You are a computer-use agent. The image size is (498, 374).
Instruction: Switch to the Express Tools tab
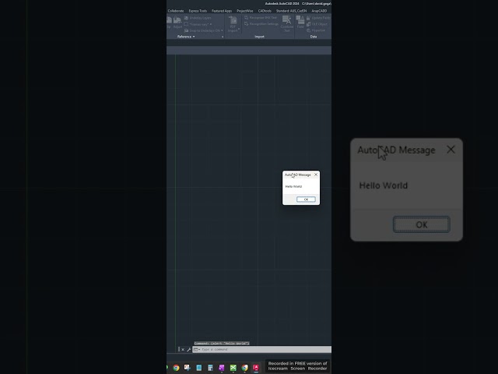[198, 11]
